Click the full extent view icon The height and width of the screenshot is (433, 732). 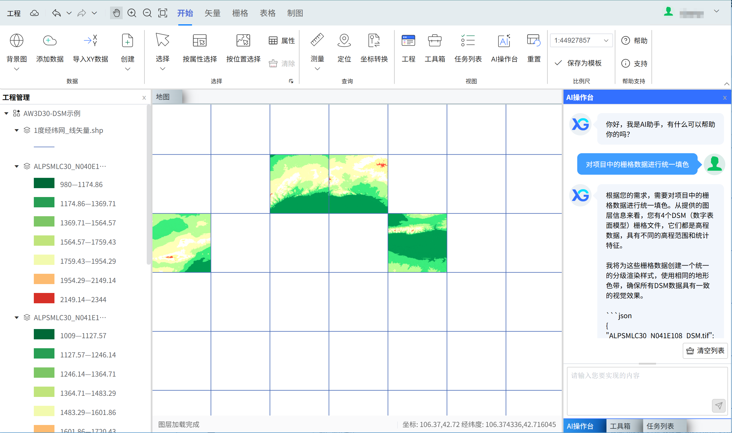[163, 13]
